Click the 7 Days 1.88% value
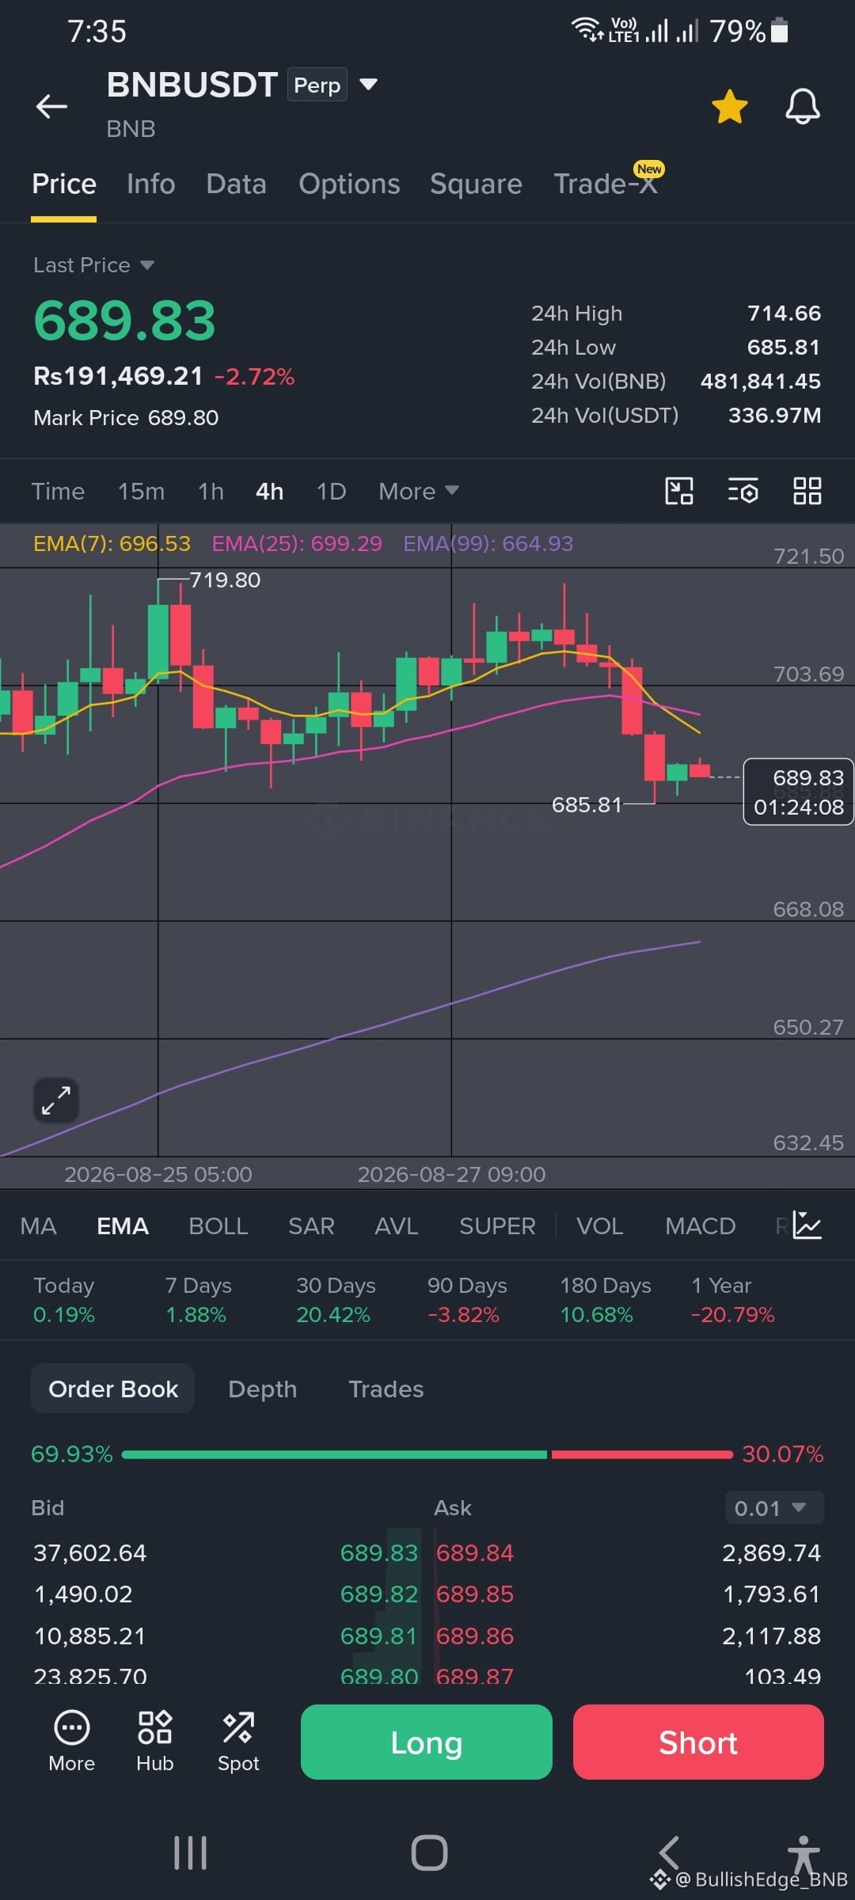 [x=196, y=1314]
